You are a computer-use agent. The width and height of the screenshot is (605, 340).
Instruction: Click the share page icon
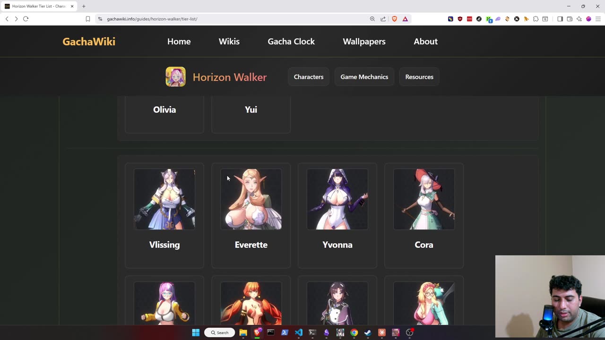click(x=383, y=19)
